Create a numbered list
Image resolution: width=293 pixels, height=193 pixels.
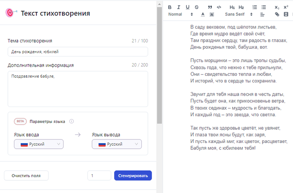coord(255,7)
